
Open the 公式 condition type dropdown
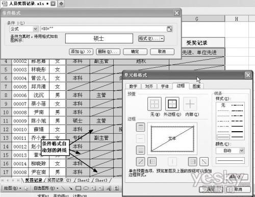35,29
